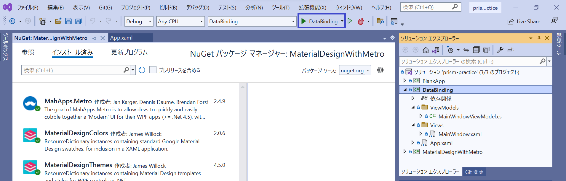Click the Undo arrow icon

tap(92, 21)
